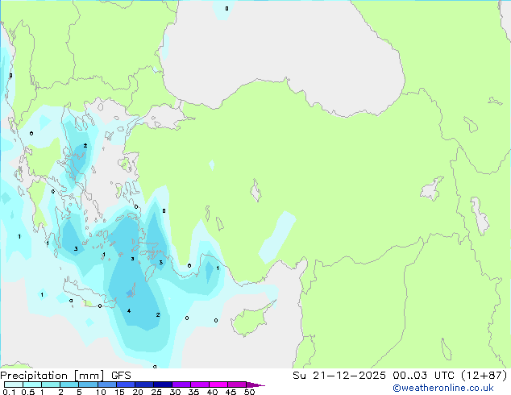Click the '35' legend scale label
This screenshot has height=395, width=511.
[193, 392]
